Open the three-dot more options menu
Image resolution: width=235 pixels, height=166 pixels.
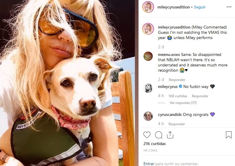click(229, 7)
